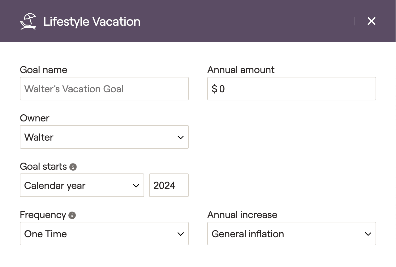Image resolution: width=396 pixels, height=267 pixels.
Task: Expand the General inflation dropdown
Action: tap(291, 234)
